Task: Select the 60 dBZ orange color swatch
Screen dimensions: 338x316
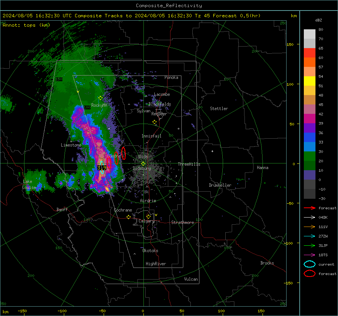Action: point(309,62)
